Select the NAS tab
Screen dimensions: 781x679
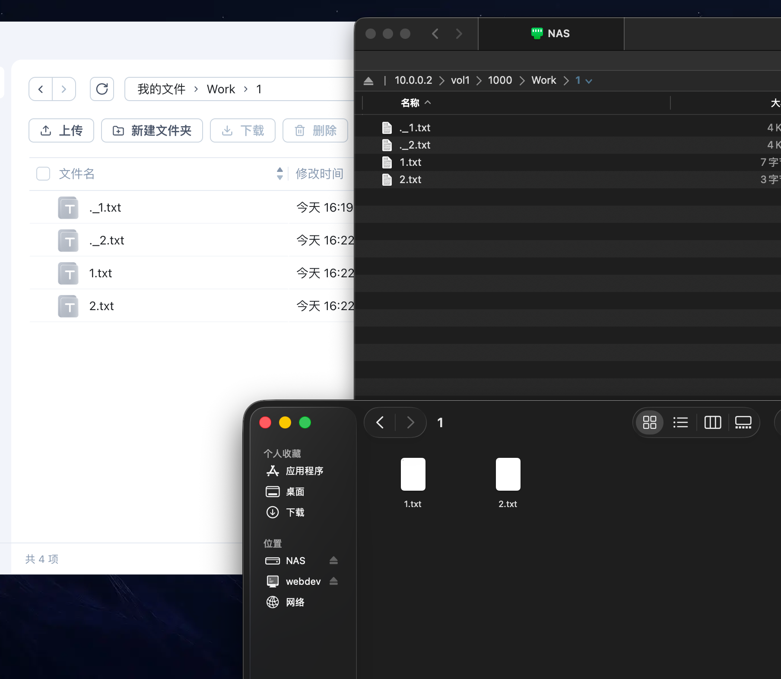tap(551, 34)
